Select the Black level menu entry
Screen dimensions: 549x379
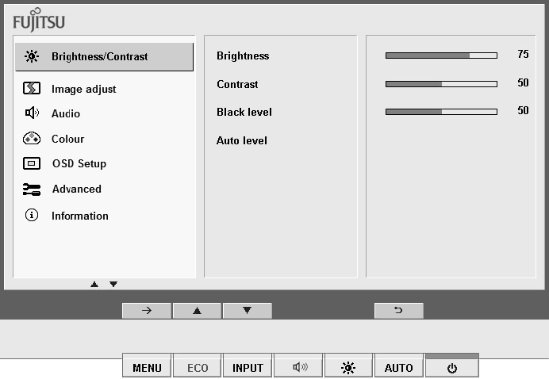244,113
